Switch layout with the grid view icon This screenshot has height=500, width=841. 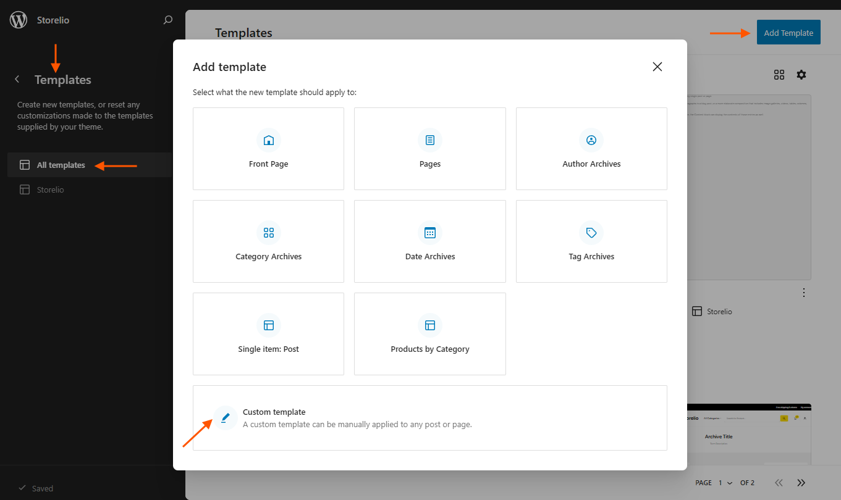(x=779, y=75)
